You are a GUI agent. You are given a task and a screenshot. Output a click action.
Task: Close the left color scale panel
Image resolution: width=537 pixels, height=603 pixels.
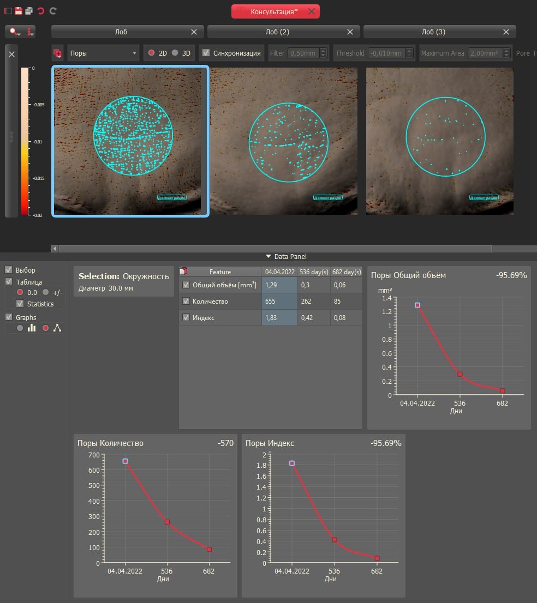coord(11,54)
